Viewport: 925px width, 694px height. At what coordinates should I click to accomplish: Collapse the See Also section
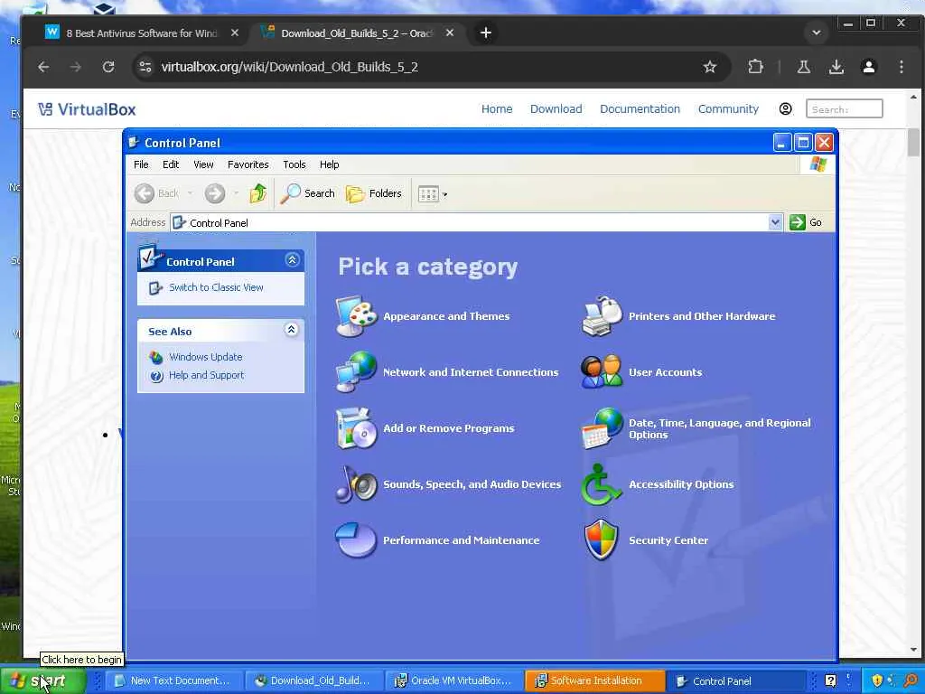291,330
